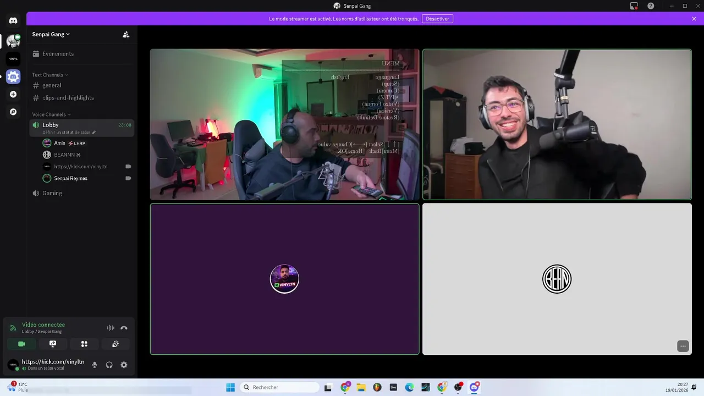
Task: Open the Windows Start menu
Action: point(230,387)
